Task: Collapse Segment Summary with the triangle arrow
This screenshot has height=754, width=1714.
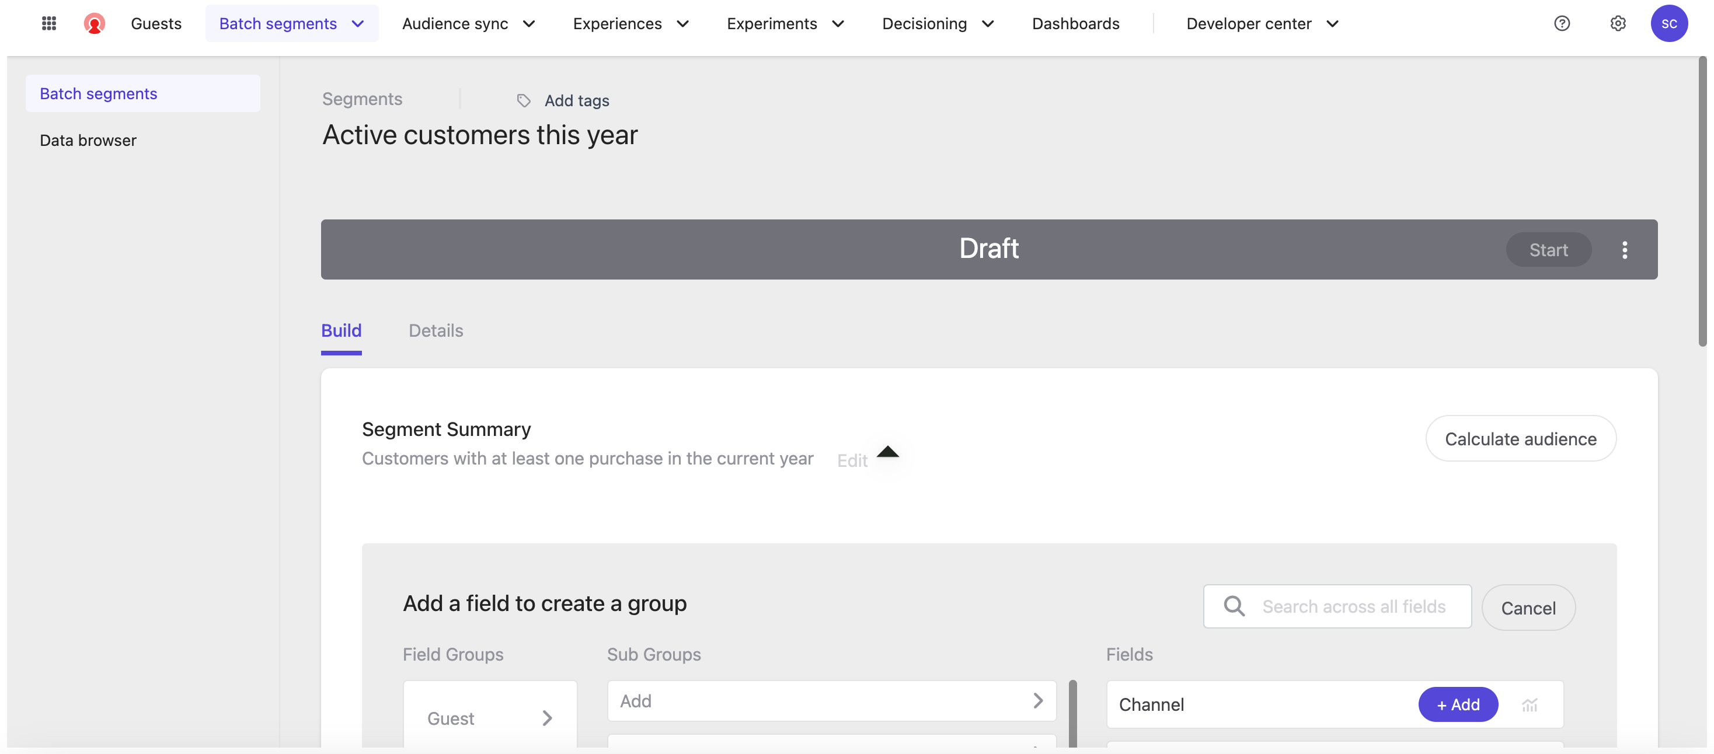Action: tap(887, 452)
